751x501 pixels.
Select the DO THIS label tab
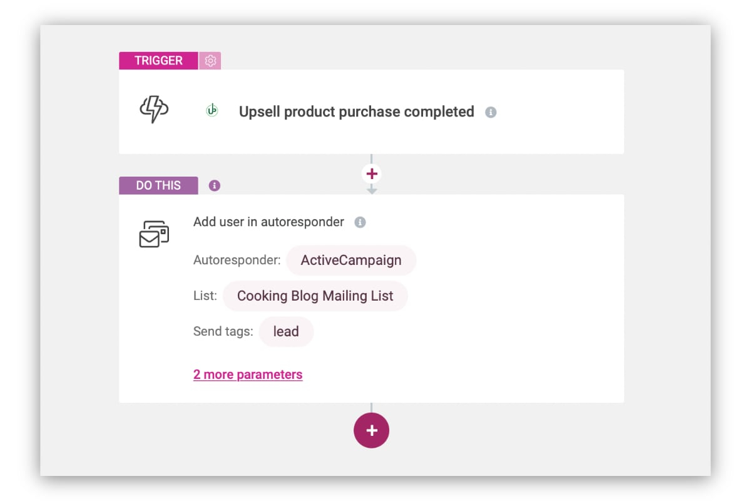pos(158,185)
